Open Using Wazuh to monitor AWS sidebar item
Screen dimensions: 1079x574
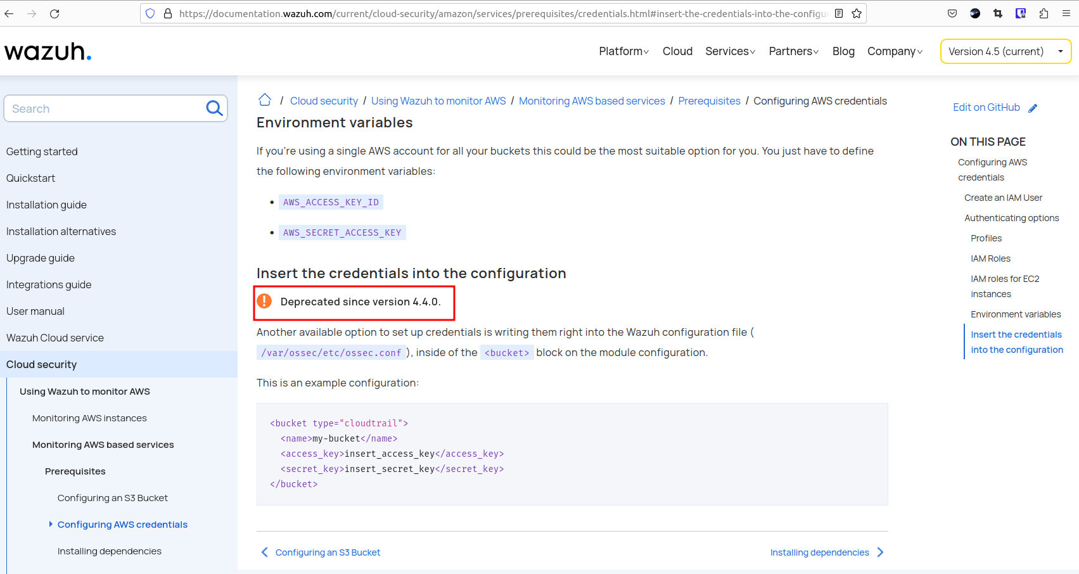point(85,392)
